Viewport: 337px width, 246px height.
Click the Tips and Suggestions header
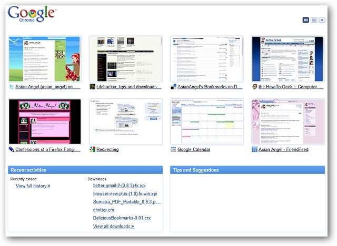[x=247, y=170]
